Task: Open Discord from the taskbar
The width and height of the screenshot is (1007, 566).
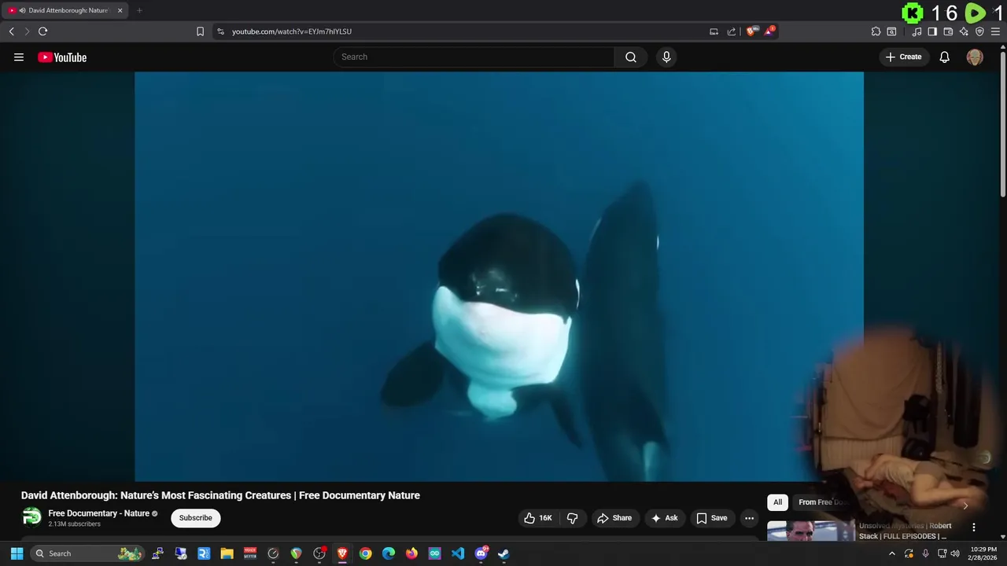Action: pyautogui.click(x=481, y=553)
